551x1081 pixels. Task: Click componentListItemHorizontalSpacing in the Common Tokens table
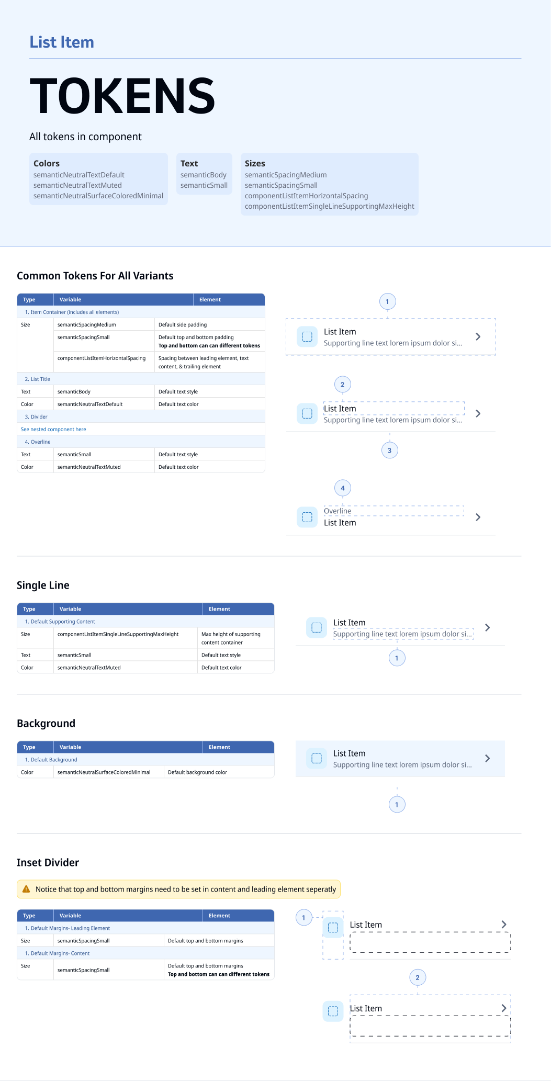click(102, 358)
